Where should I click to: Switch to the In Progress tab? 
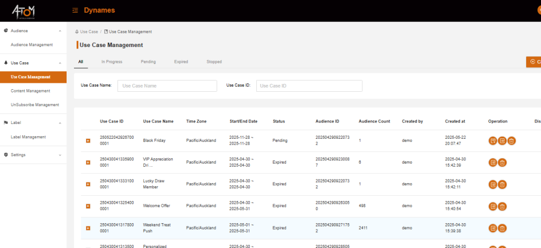pos(112,62)
